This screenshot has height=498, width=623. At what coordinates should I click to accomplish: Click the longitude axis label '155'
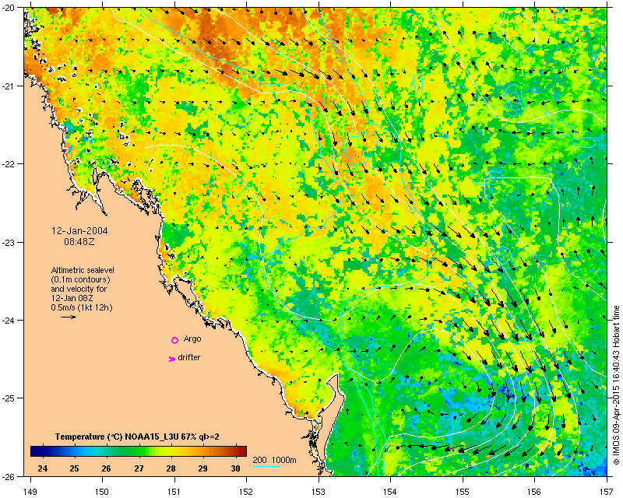(463, 492)
